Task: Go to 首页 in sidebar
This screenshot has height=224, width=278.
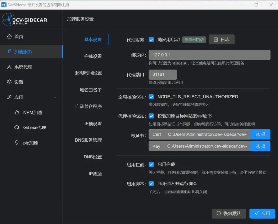Action: [31, 36]
